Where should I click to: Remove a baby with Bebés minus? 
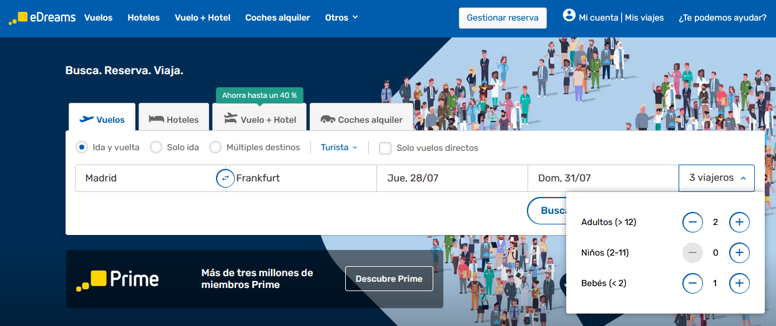[x=692, y=283]
